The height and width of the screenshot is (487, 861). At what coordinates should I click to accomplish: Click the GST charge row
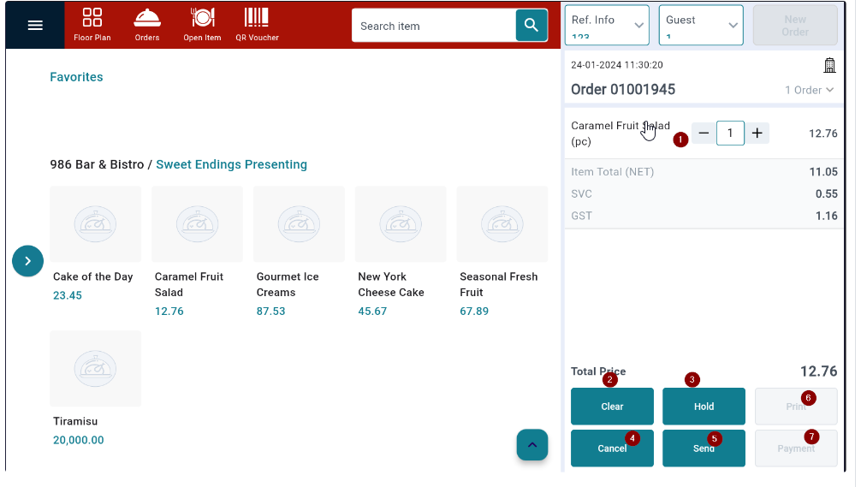[x=704, y=216]
